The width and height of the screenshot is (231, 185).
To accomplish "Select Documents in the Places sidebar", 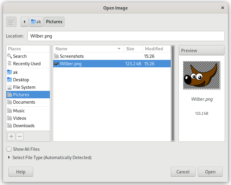I will coord(28,102).
